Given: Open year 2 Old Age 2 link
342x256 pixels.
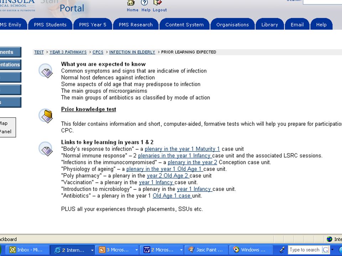Looking at the screenshot, I should click(x=168, y=176).
